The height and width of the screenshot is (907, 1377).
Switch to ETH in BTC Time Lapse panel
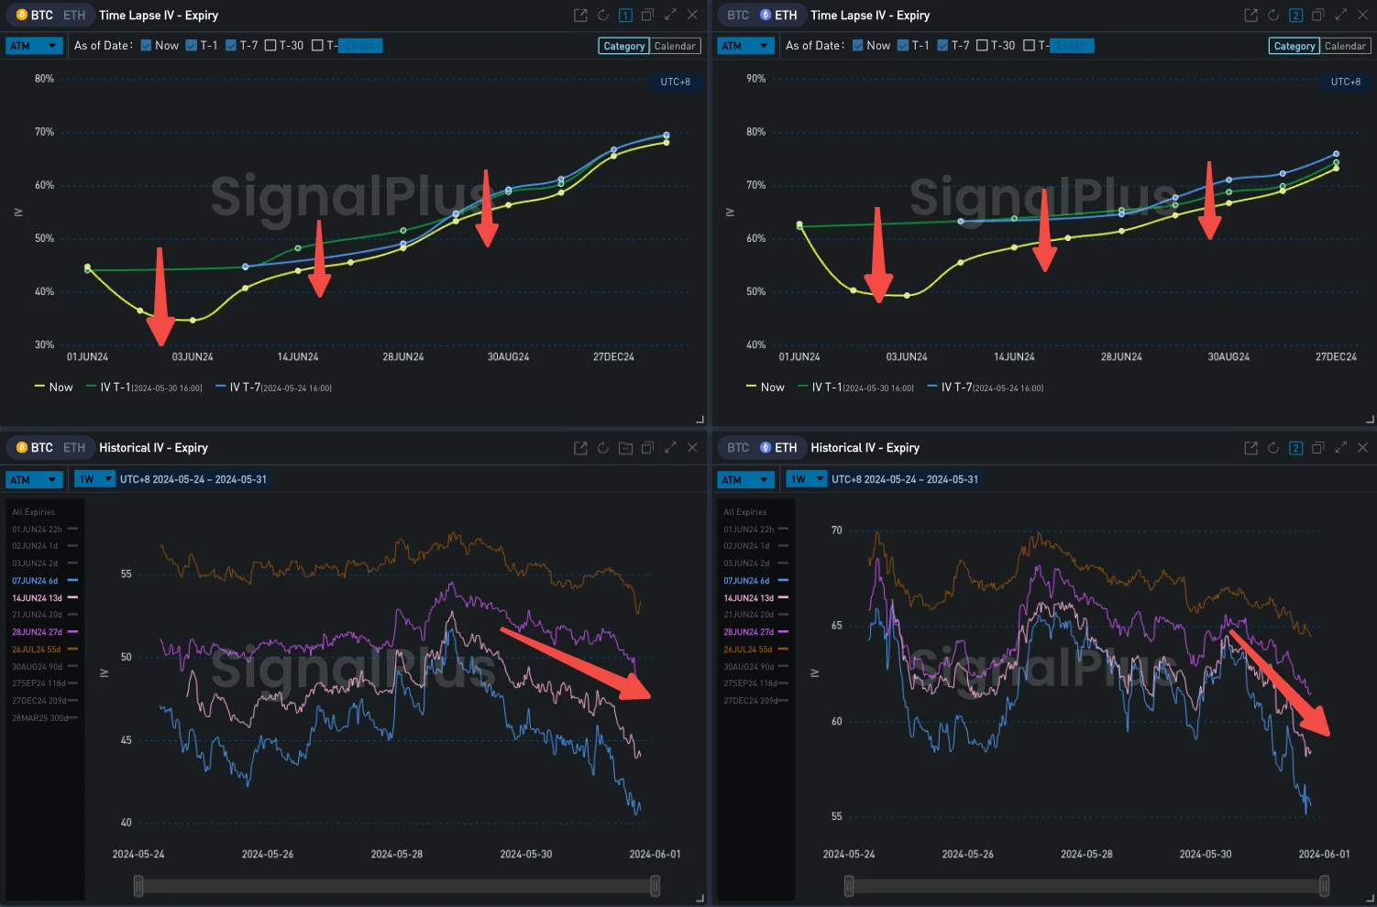coord(74,16)
